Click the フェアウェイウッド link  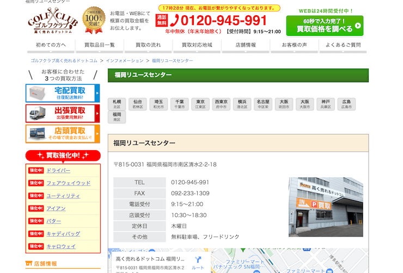[68, 183]
